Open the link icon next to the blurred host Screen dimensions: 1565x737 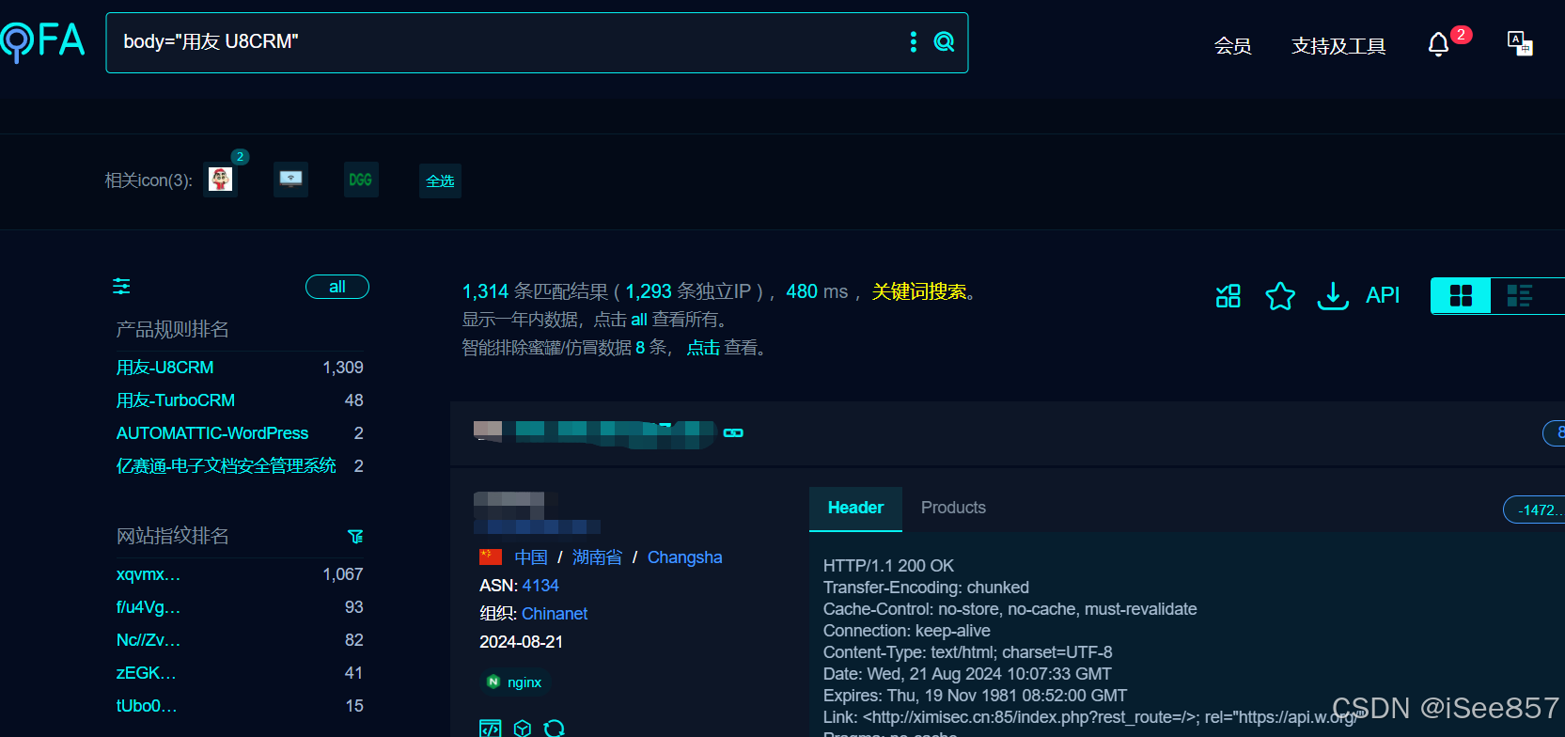point(733,432)
